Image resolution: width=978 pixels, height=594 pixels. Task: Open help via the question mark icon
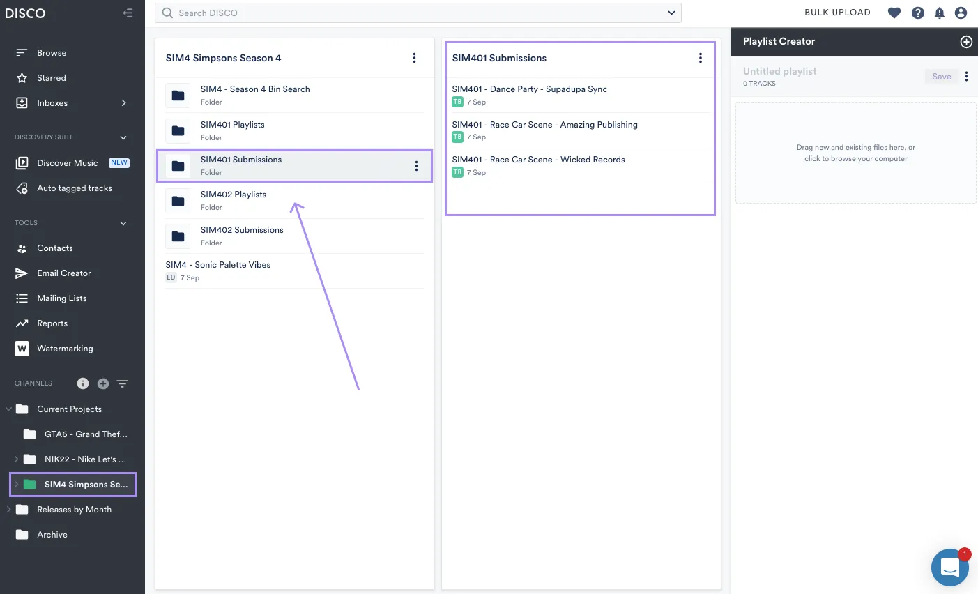click(x=918, y=13)
